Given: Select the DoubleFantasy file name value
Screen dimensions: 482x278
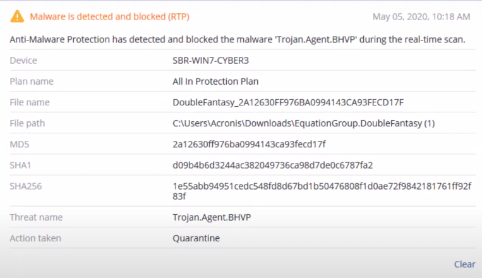Looking at the screenshot, I should coord(288,102).
